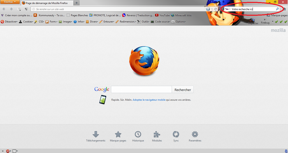Reload the page with the refresh icon
This screenshot has height=153, width=288.
pyautogui.click(x=216, y=9)
